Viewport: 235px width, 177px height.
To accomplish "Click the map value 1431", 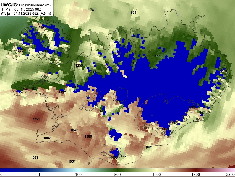I will (x=145, y=128).
